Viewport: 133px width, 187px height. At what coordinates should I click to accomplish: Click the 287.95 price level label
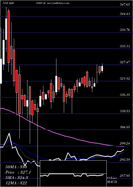tap(124, 176)
